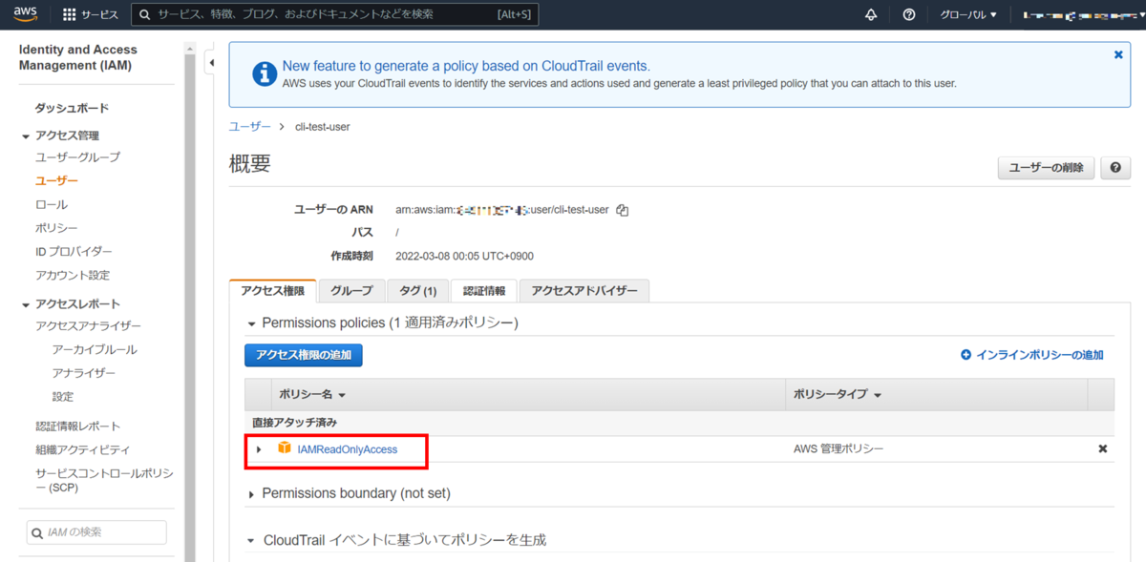Open ダッシュボード in the sidebar
This screenshot has height=562, width=1146.
pyautogui.click(x=72, y=108)
